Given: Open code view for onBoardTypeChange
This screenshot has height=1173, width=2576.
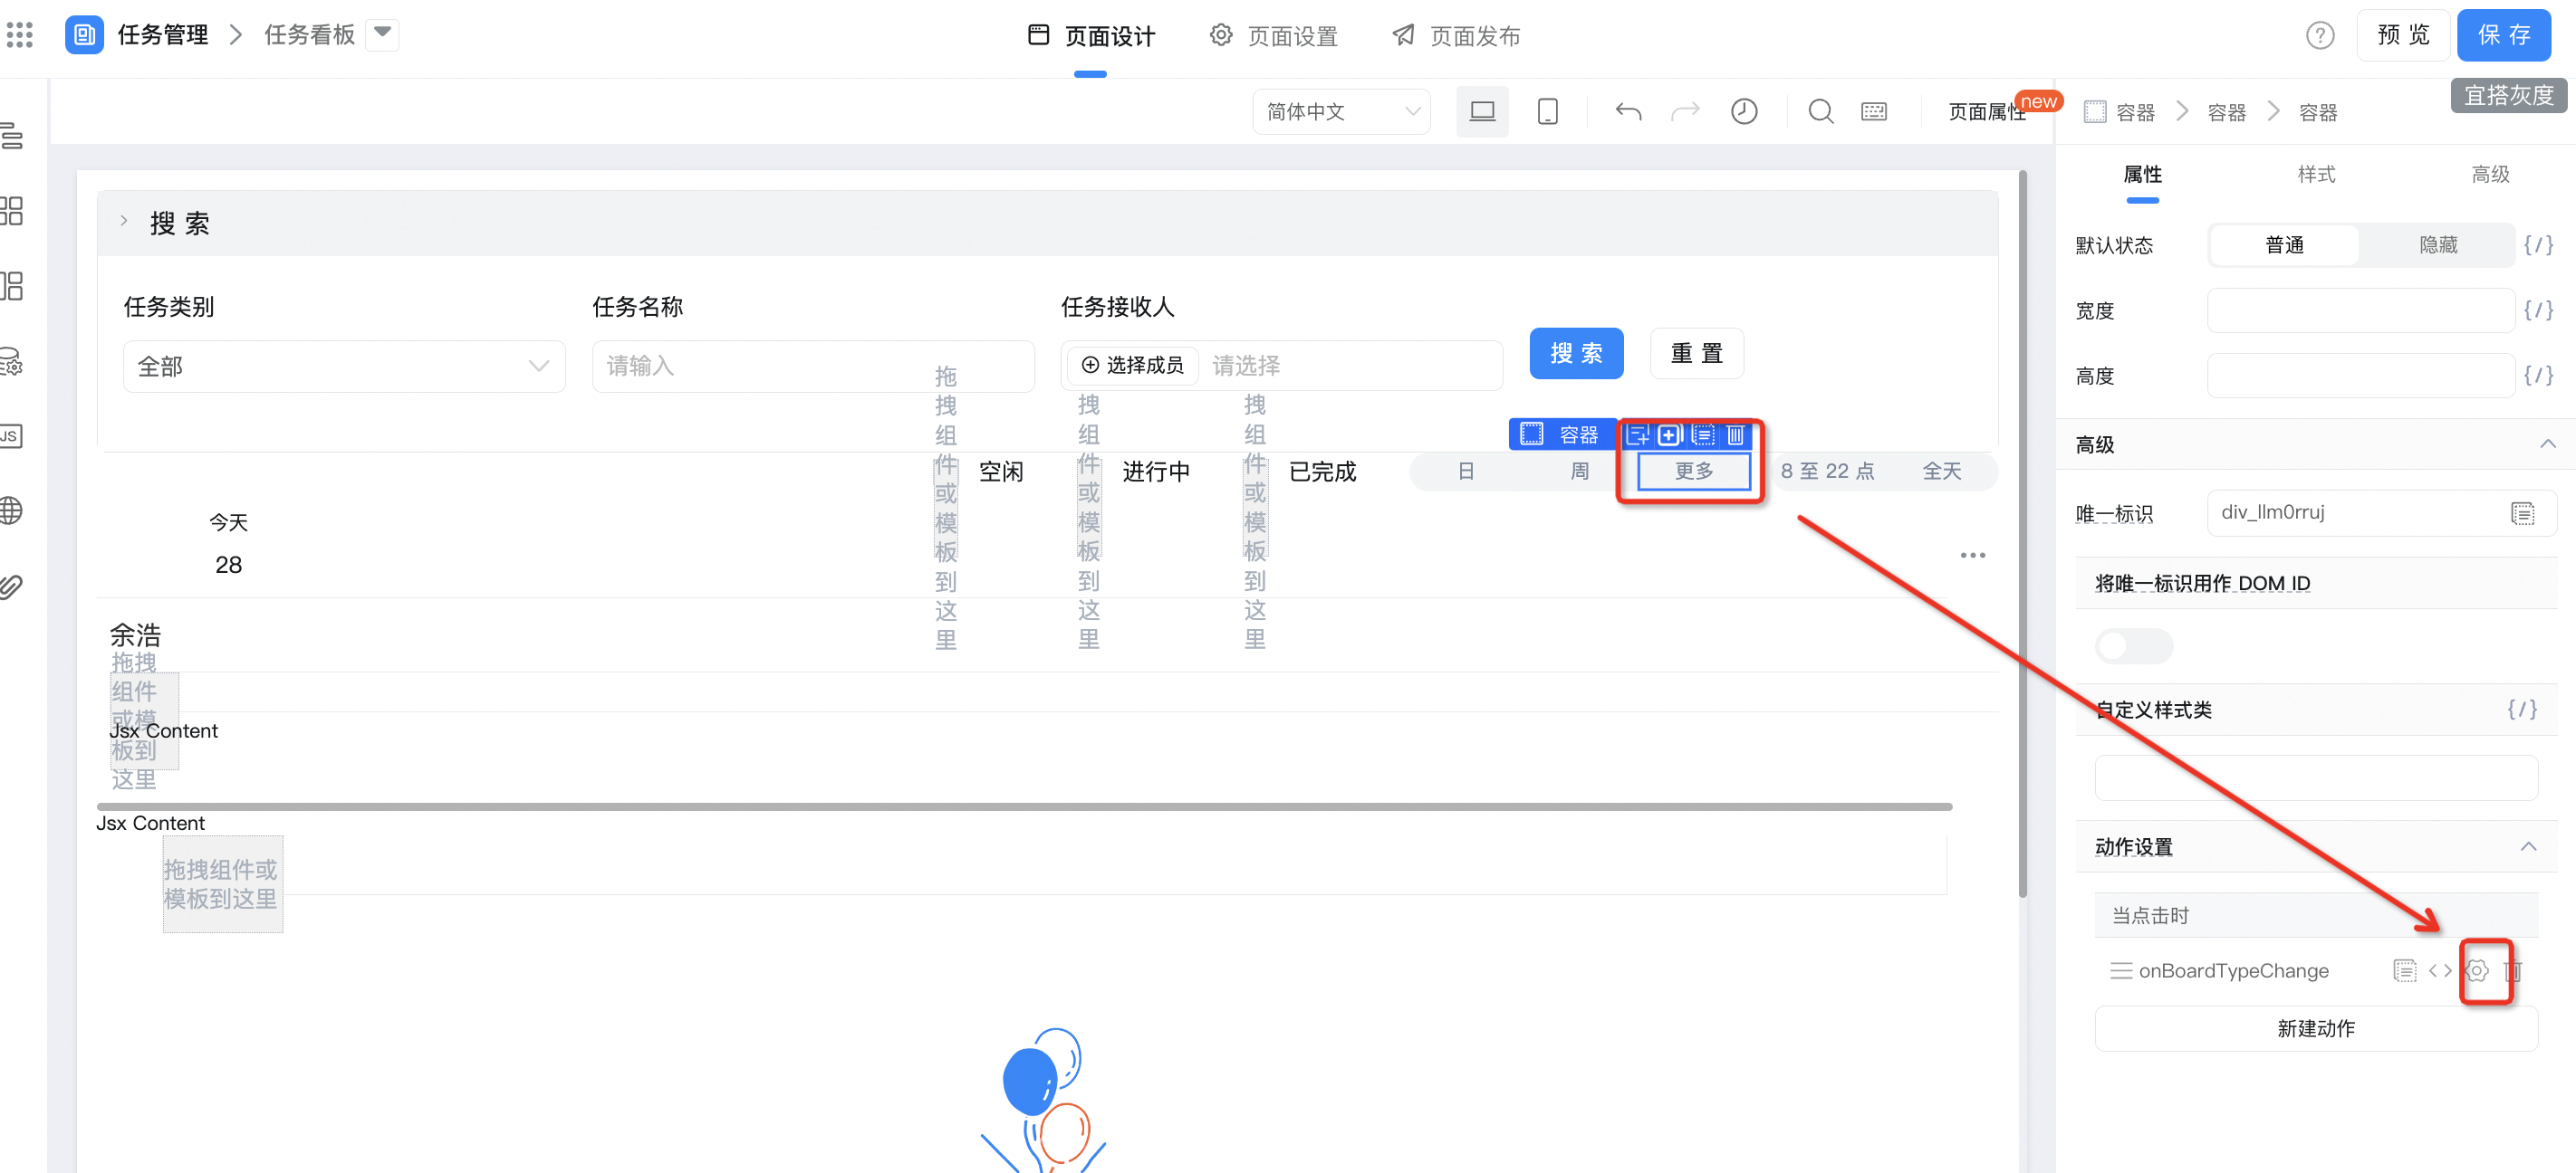Looking at the screenshot, I should tap(2440, 970).
